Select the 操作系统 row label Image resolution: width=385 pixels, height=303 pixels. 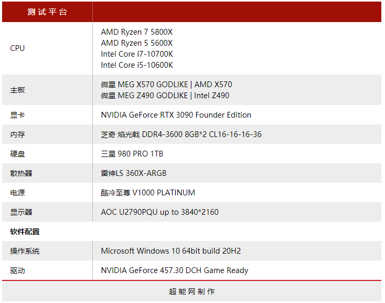(25, 251)
